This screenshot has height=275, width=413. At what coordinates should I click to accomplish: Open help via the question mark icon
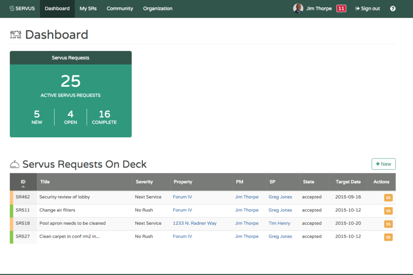point(392,8)
